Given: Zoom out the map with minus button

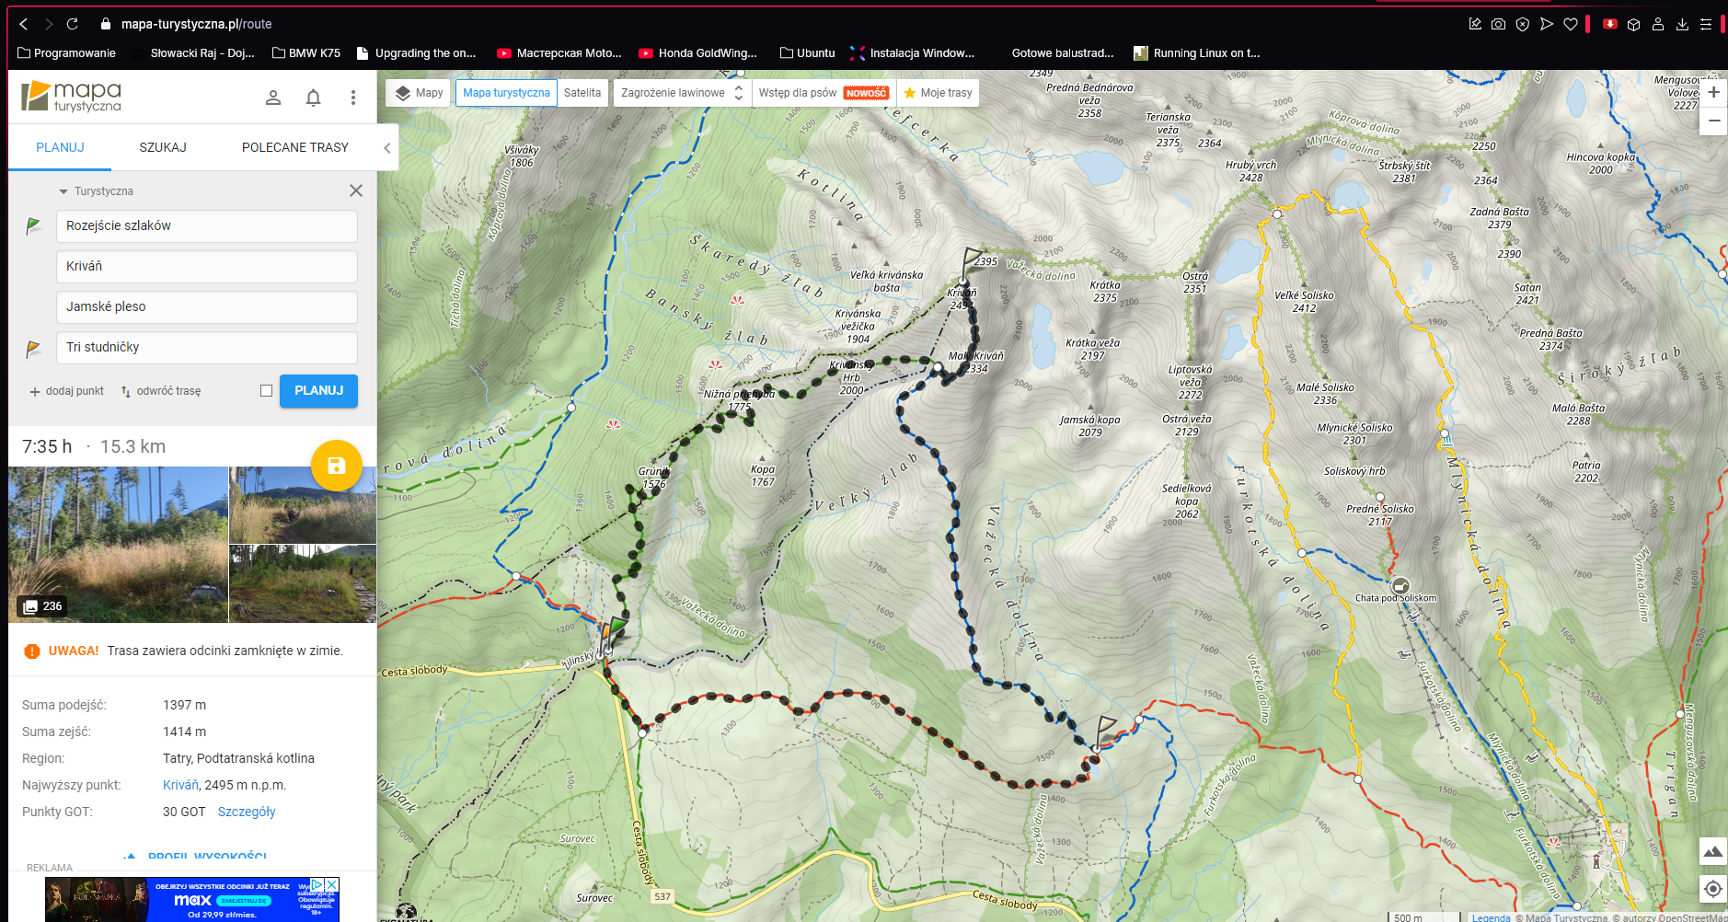Looking at the screenshot, I should coord(1713,121).
